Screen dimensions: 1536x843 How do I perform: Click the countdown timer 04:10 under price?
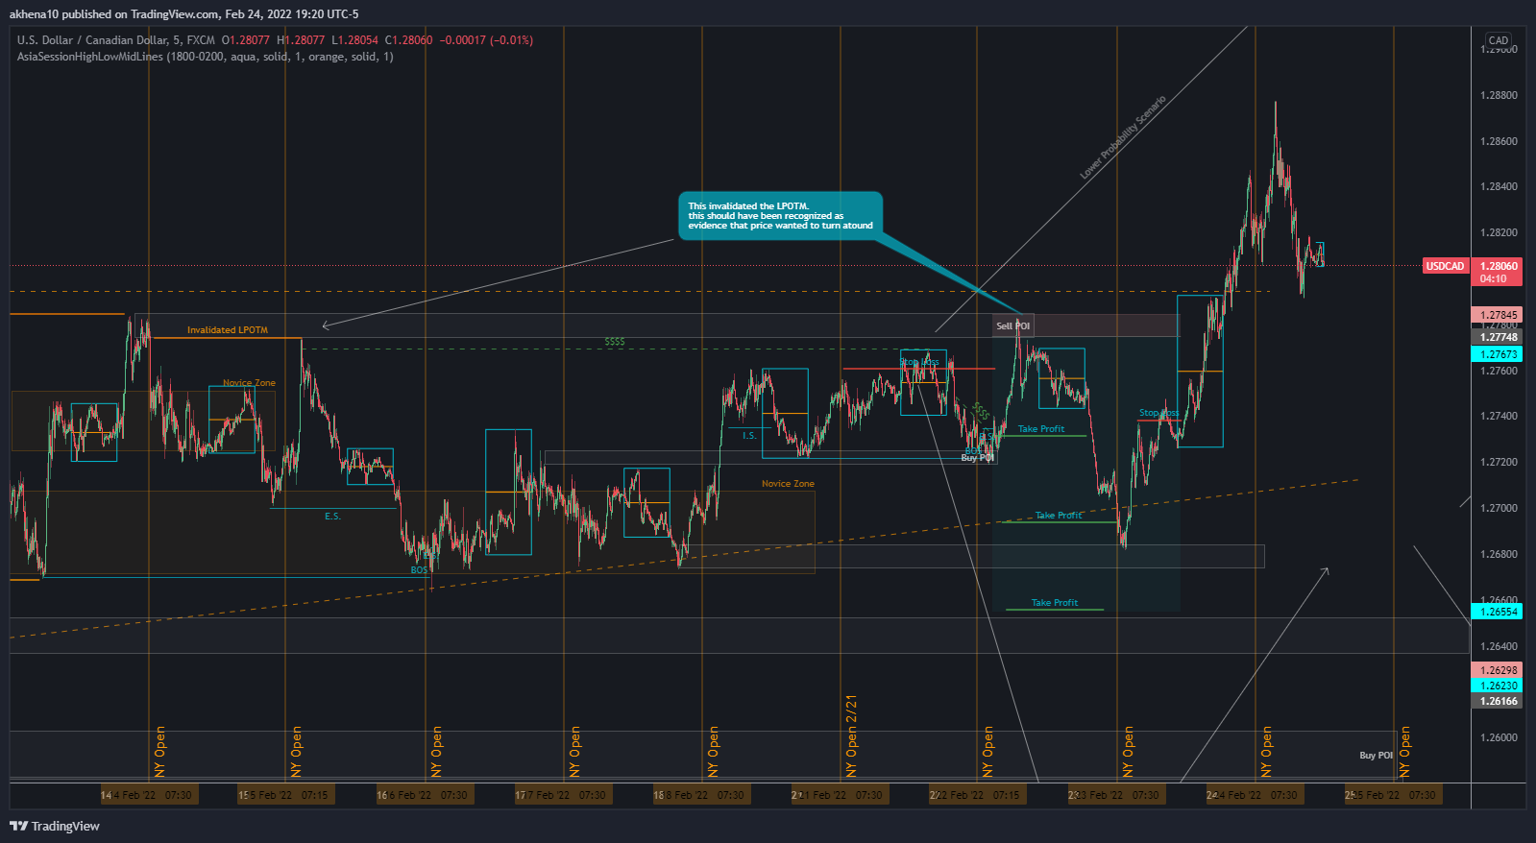point(1494,279)
